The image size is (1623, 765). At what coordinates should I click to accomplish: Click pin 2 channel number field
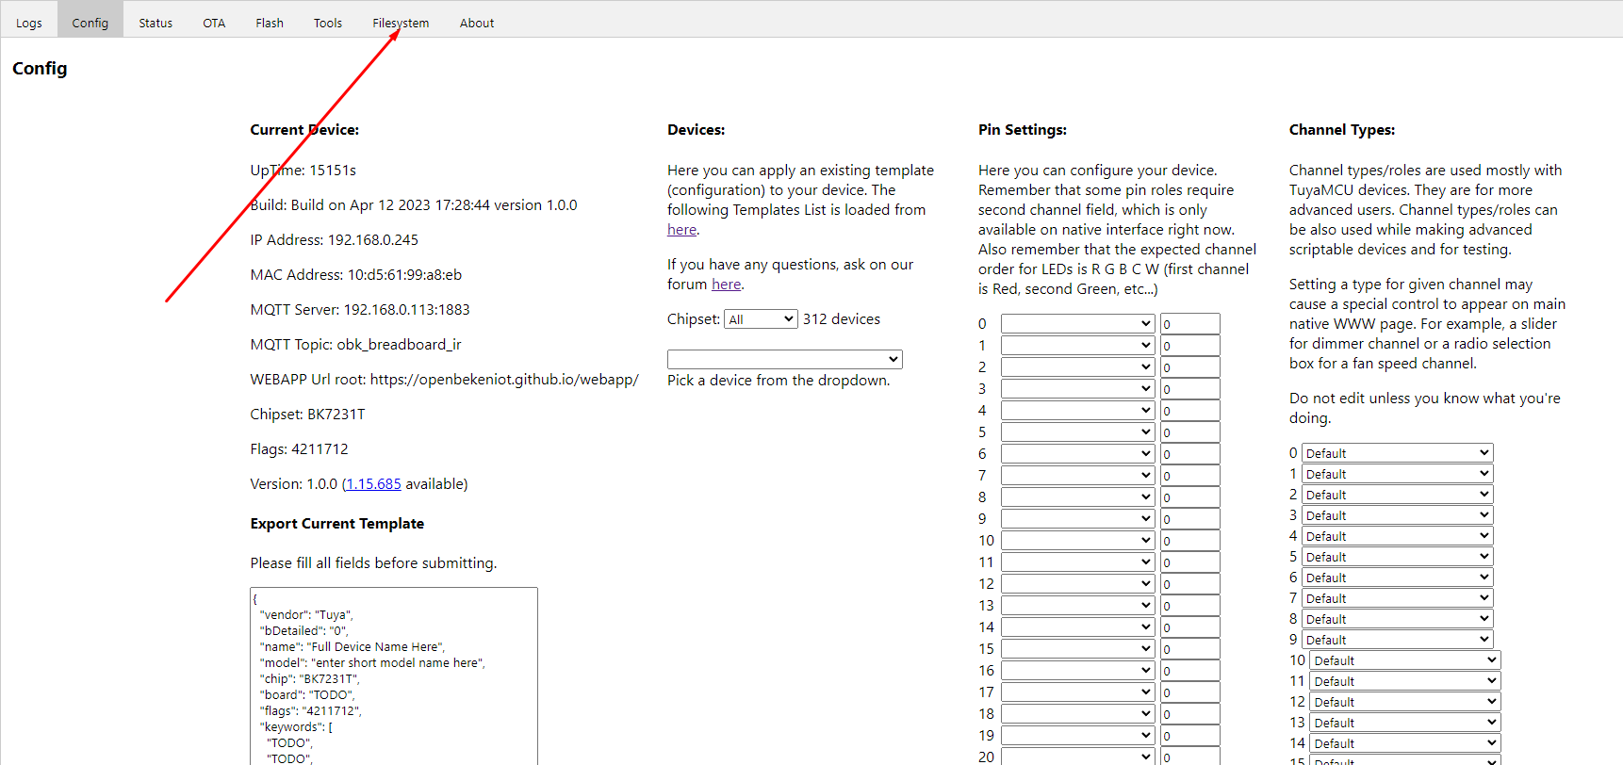[1189, 367]
